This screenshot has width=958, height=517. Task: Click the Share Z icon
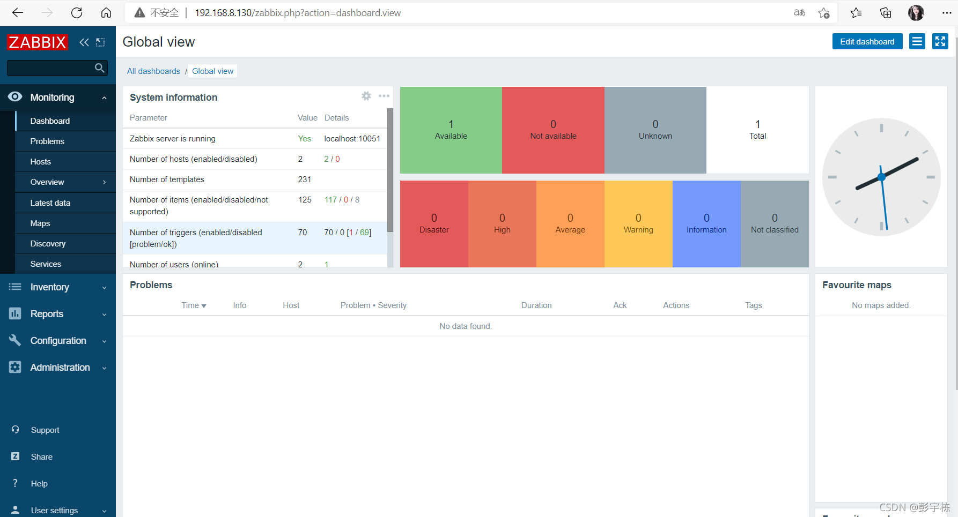(x=15, y=456)
